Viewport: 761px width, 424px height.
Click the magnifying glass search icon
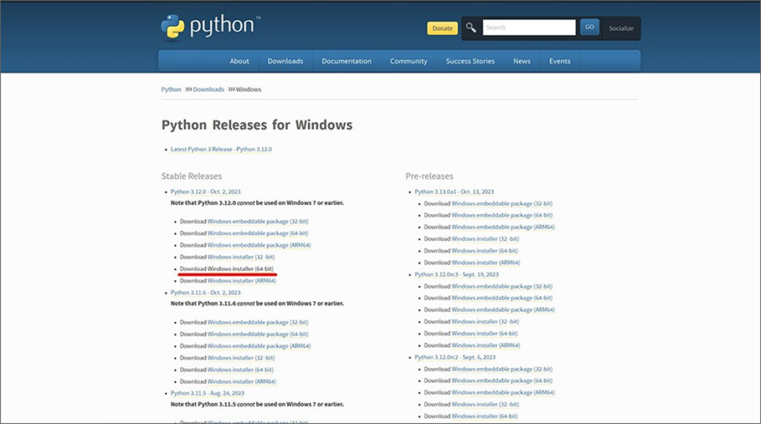coord(470,28)
